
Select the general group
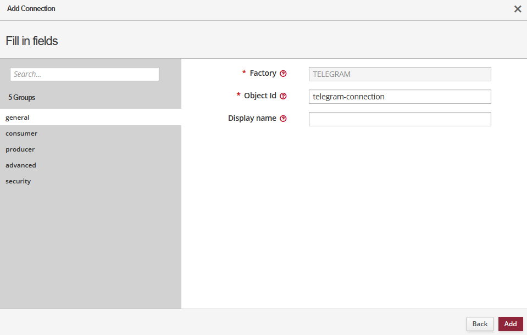[x=18, y=118]
